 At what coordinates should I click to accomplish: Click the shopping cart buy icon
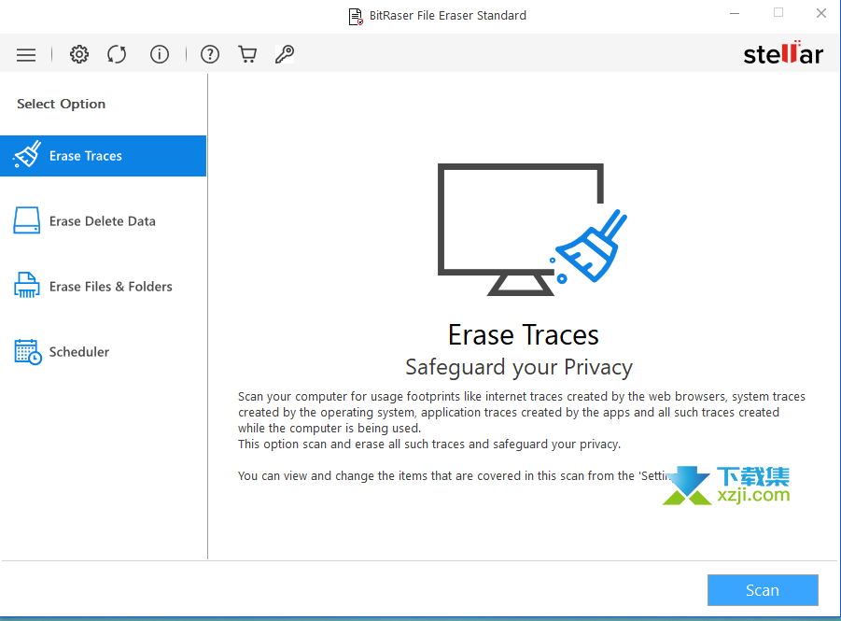[247, 54]
